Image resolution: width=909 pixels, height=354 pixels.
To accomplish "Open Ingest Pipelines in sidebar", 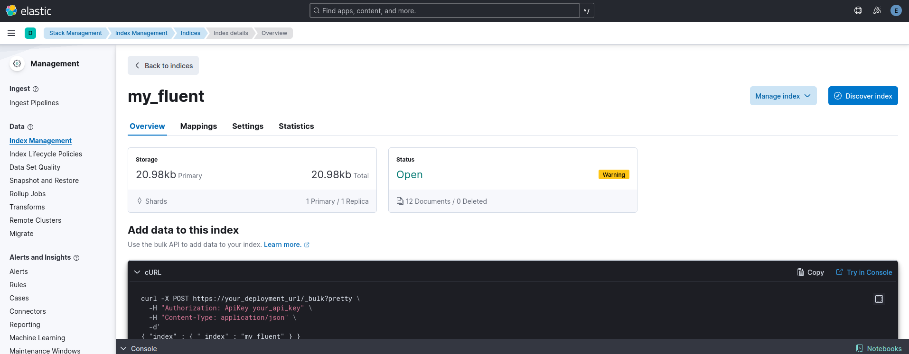I will point(34,103).
